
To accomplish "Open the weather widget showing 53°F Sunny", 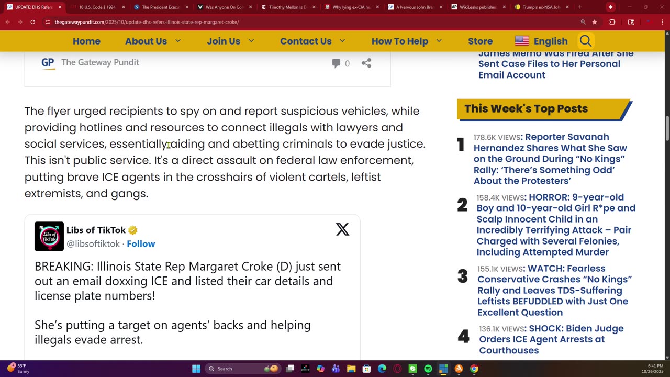I will (17, 369).
